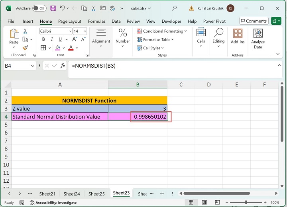The height and width of the screenshot is (207, 287).
Task: Increase the font size
Action: [x=75, y=39]
